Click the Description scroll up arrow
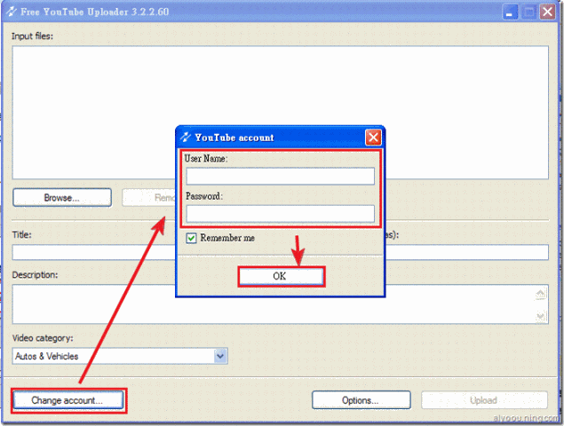564x426 pixels. pos(540,294)
